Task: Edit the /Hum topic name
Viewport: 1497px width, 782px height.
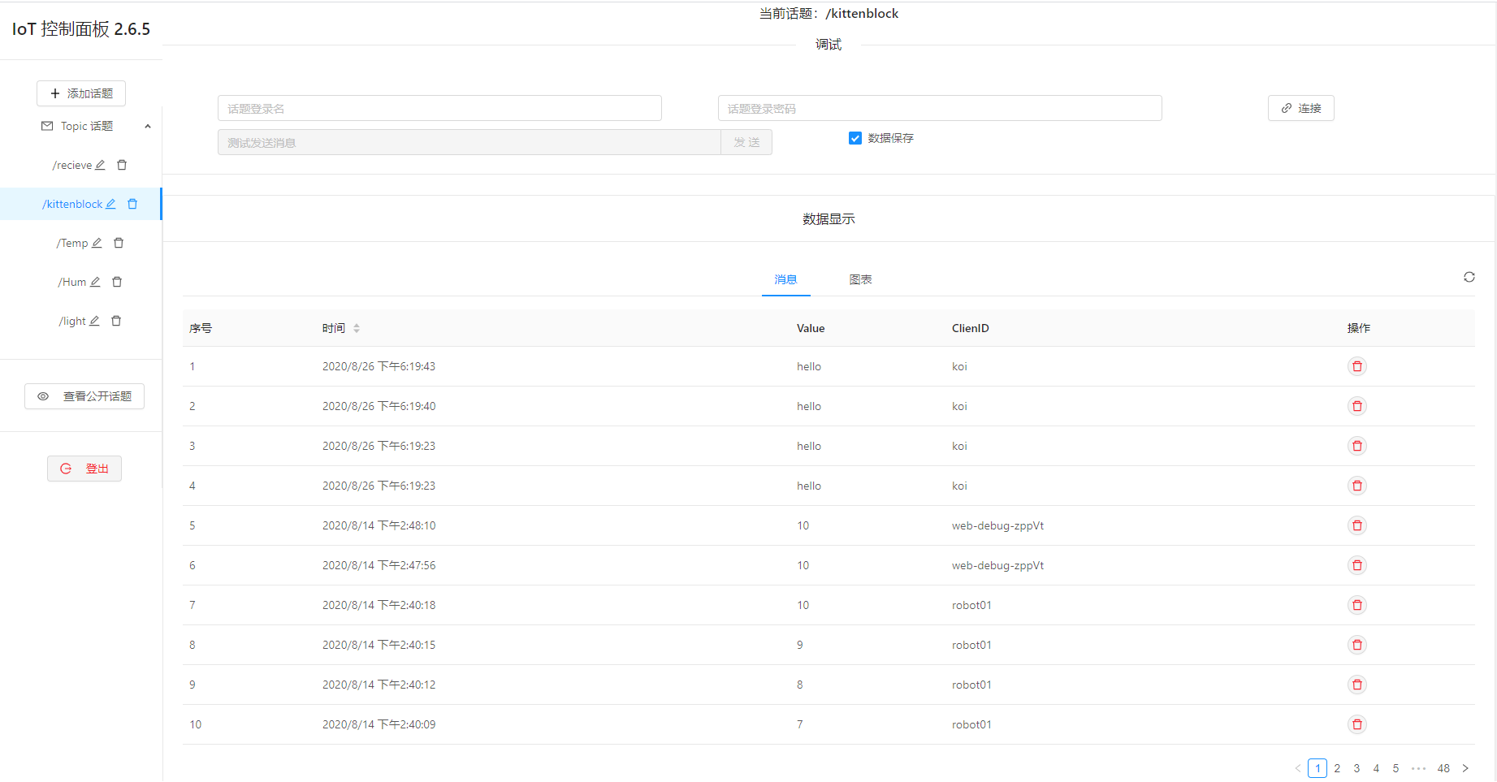Action: 95,282
